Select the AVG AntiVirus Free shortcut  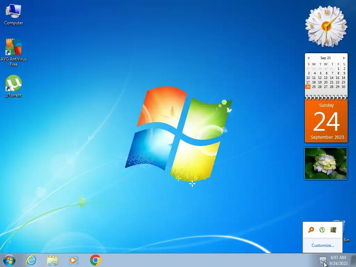14,52
